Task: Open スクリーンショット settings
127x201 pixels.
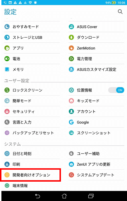Action: point(96,133)
